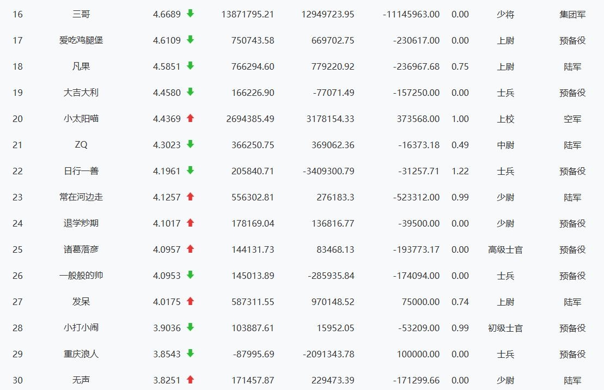
Task: Click the red up arrow beside 4.4369
Action: [190, 118]
